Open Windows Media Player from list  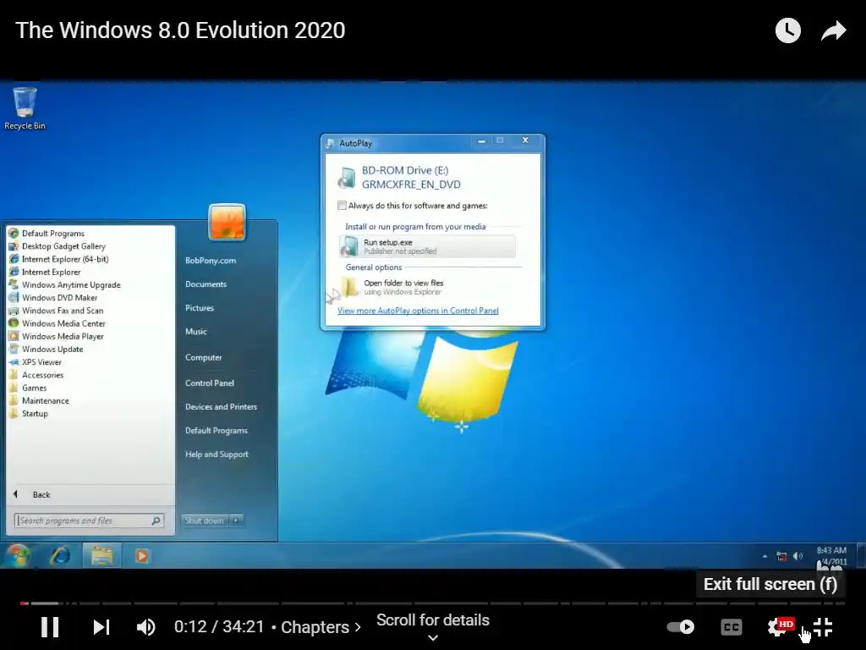[63, 336]
